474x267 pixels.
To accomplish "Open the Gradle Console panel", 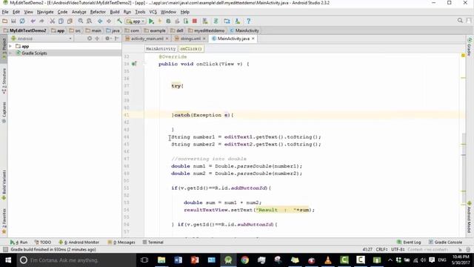I will pos(445,243).
